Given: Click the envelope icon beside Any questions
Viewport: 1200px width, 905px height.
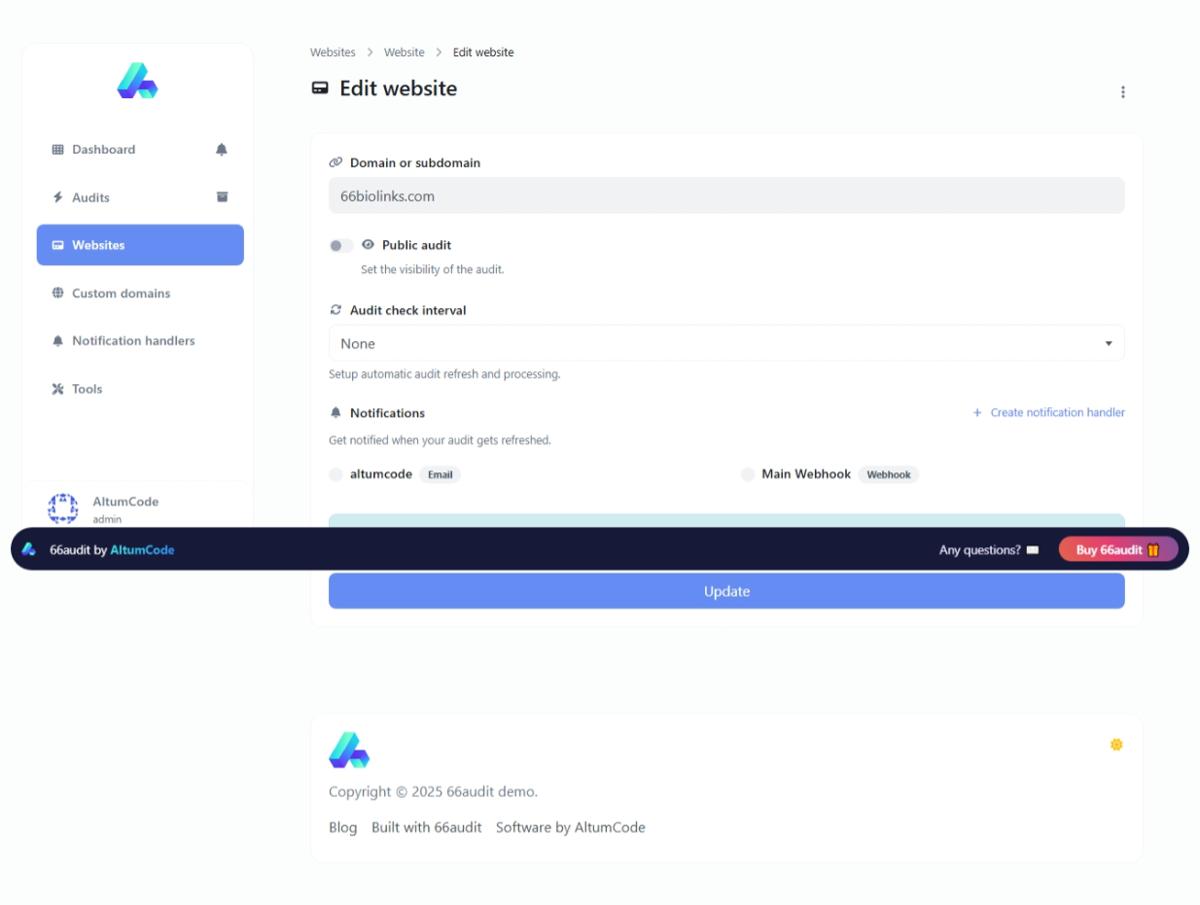Looking at the screenshot, I should click(x=1033, y=550).
